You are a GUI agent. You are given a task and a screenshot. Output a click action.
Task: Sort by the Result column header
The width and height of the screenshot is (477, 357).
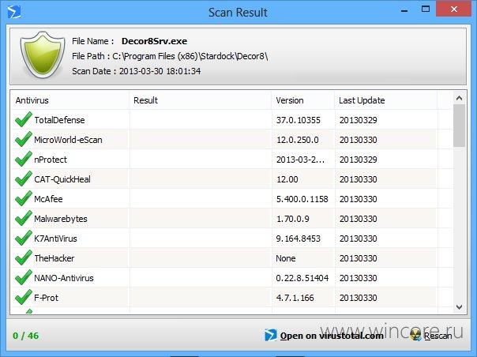[x=200, y=100]
